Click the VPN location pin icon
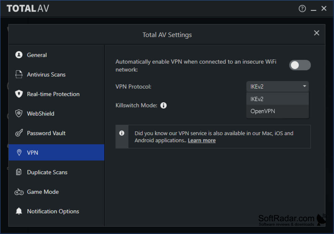 click(19, 152)
